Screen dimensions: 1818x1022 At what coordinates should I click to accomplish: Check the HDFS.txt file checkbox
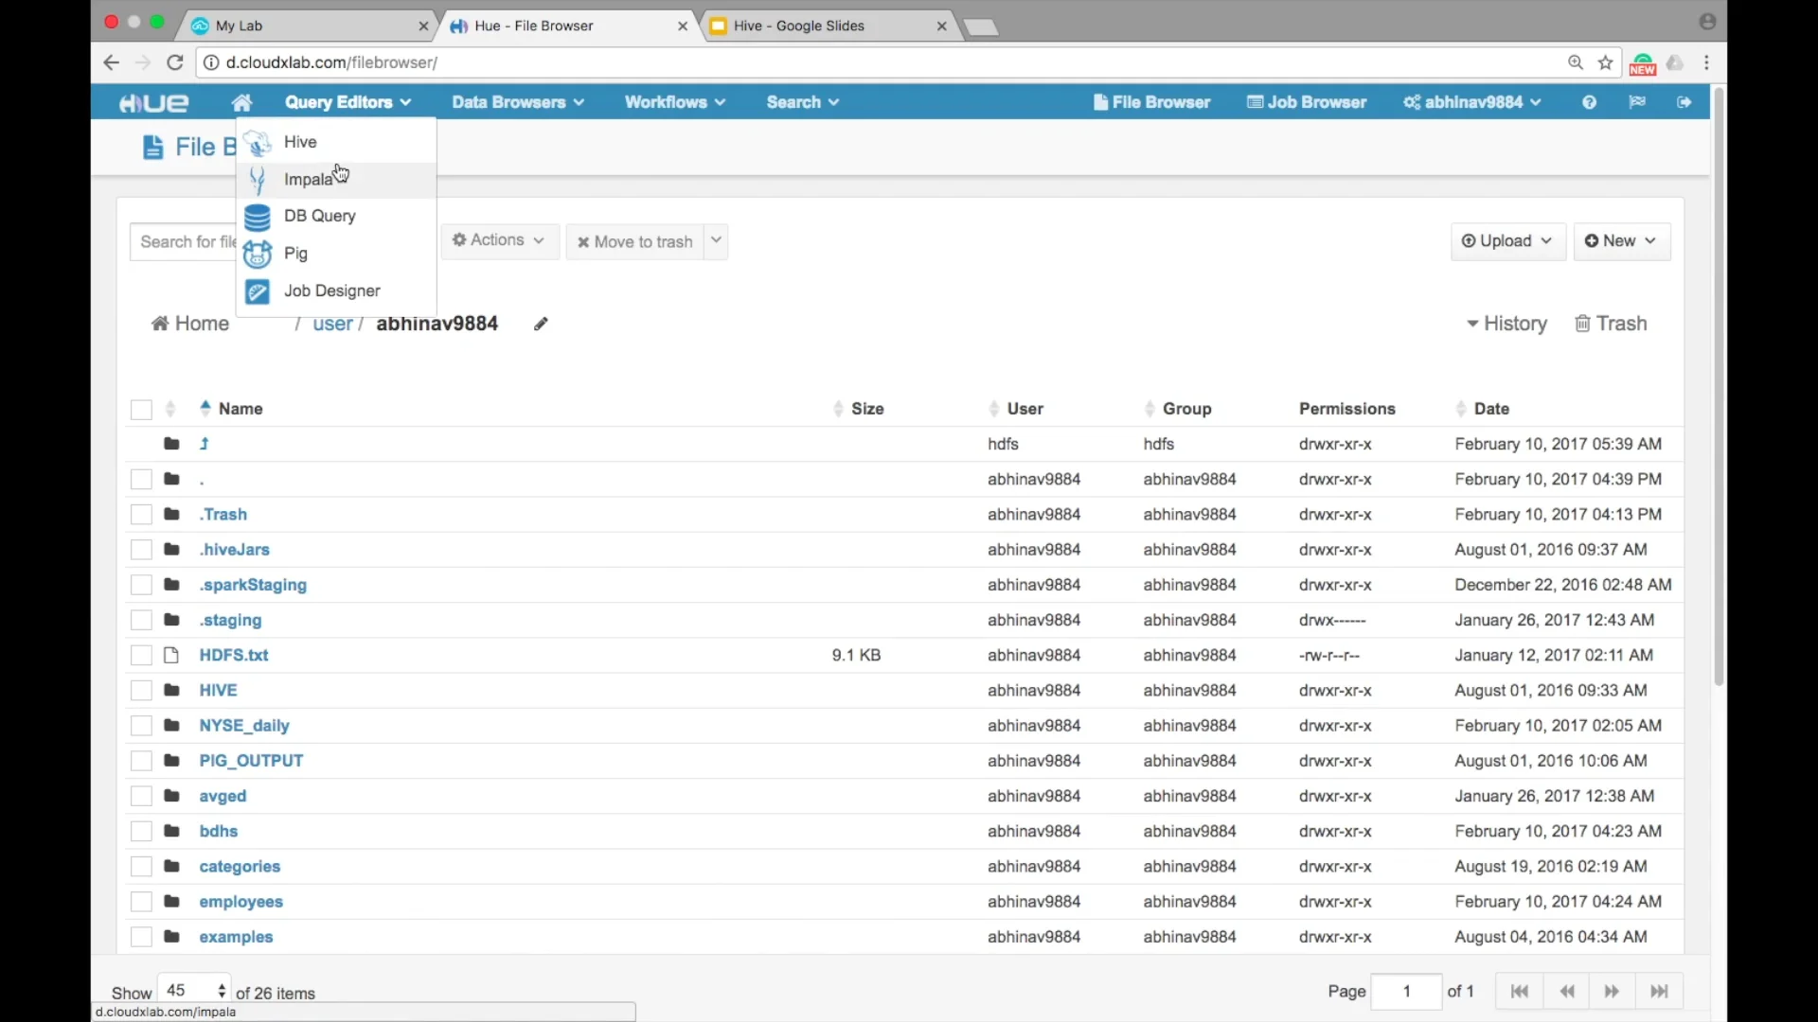pos(141,656)
